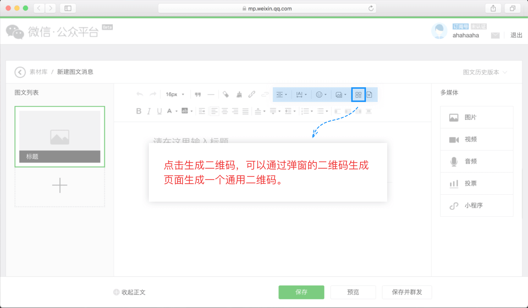
Task: Insert a blockquote with quote icon
Action: coord(198,94)
